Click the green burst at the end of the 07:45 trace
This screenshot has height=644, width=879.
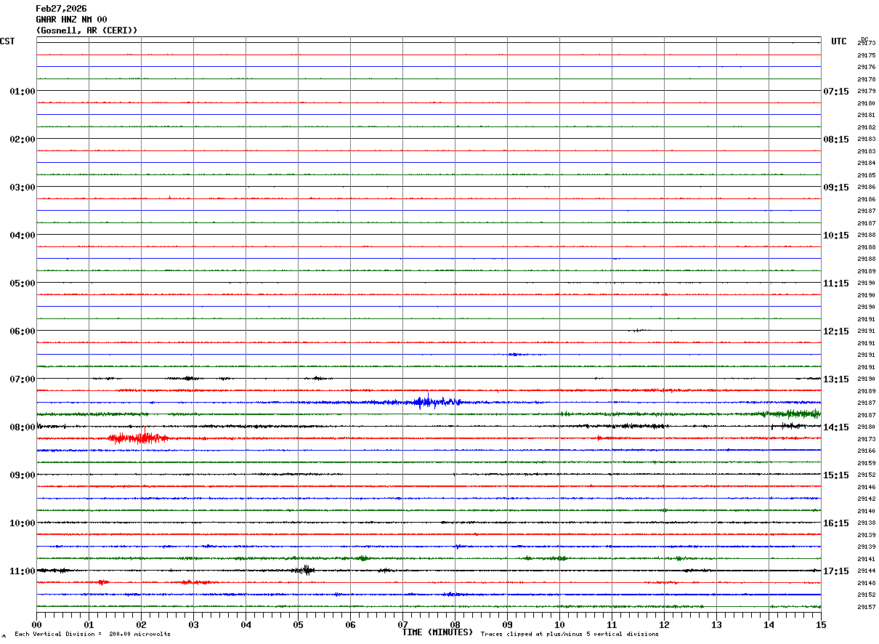795,414
